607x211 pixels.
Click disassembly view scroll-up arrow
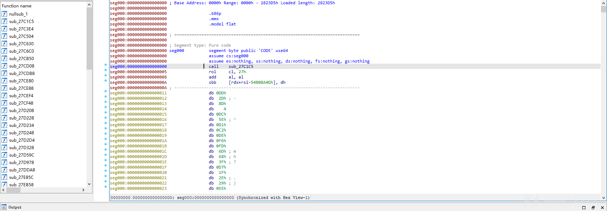[x=603, y=3]
